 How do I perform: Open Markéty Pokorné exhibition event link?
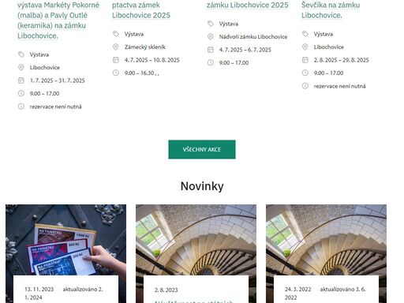58,21
